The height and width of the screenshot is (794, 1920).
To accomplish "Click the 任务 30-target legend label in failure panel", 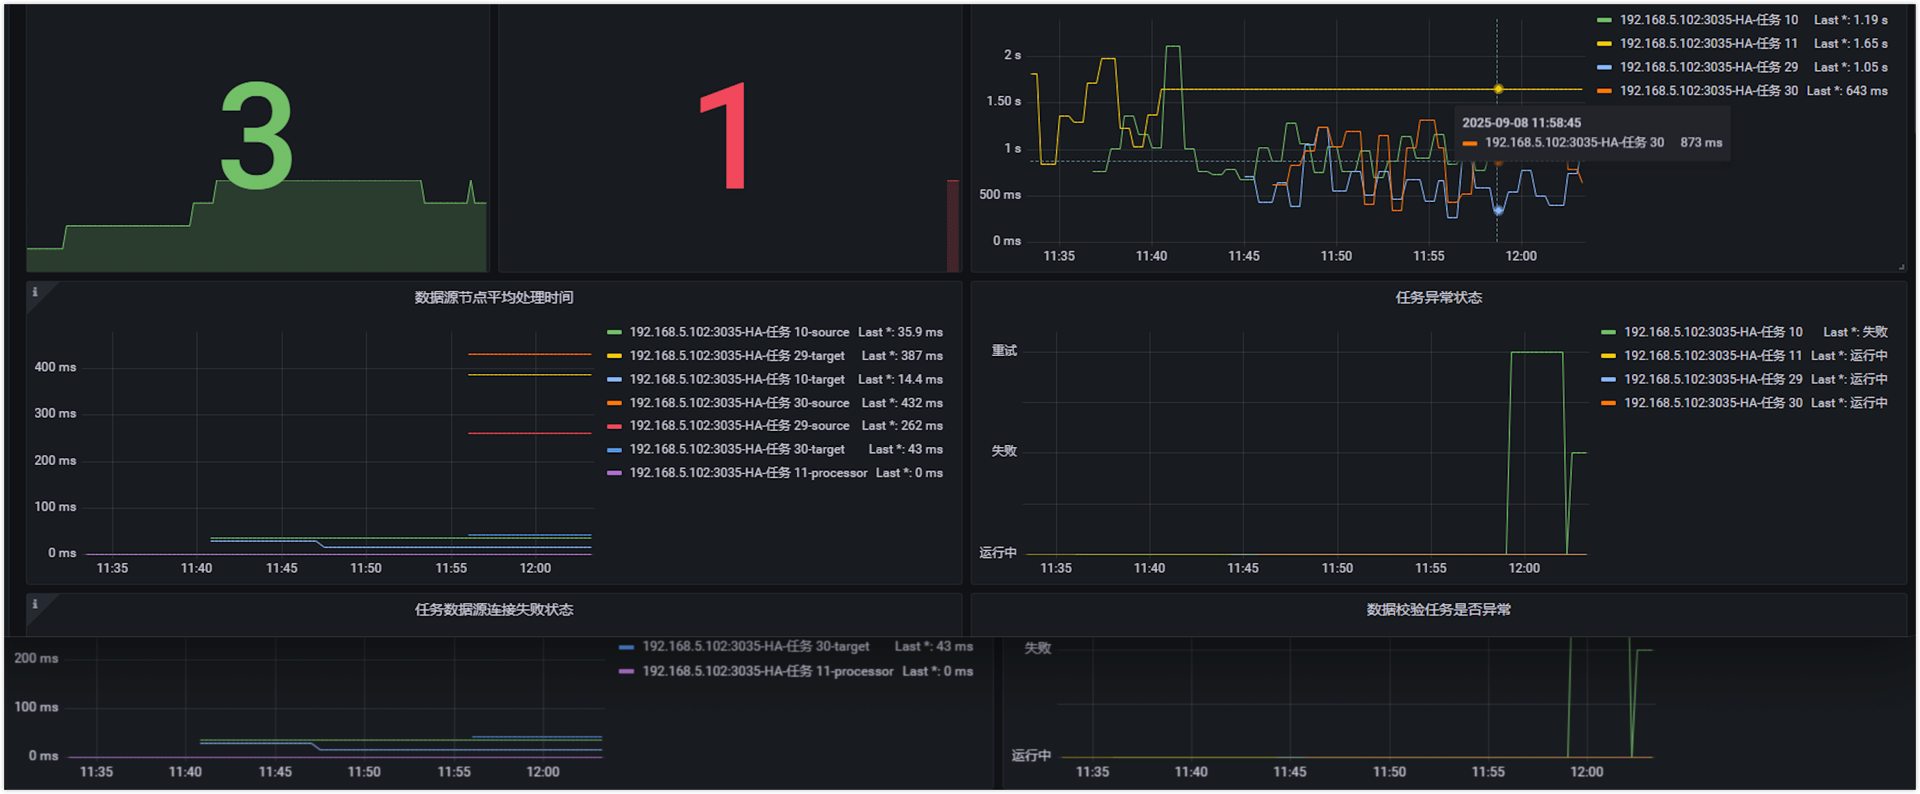I will pyautogui.click(x=756, y=646).
